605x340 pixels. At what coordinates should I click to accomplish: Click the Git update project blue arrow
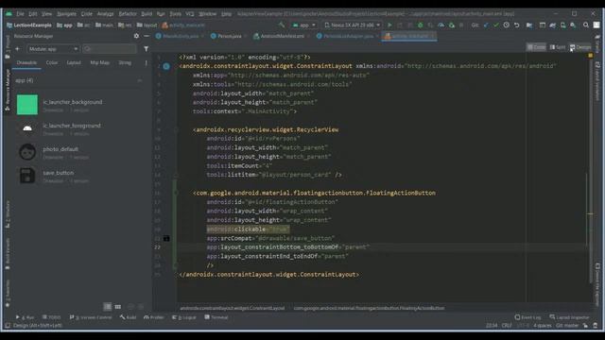tap(486, 25)
